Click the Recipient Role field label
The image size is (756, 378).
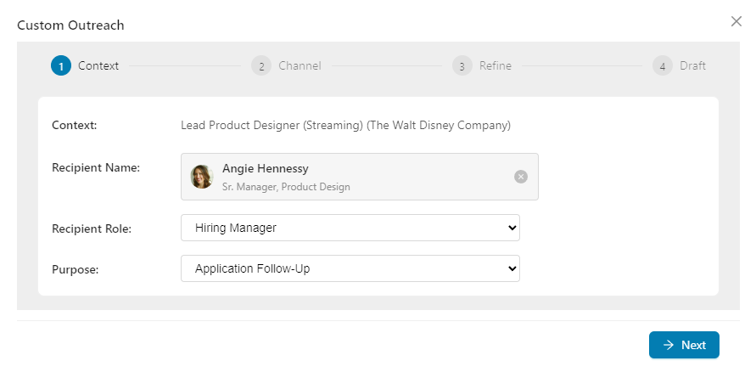pos(92,228)
